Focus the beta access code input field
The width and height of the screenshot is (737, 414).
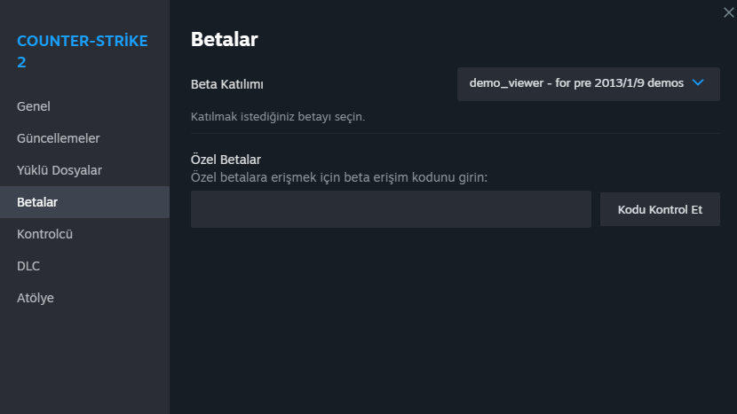click(x=391, y=209)
